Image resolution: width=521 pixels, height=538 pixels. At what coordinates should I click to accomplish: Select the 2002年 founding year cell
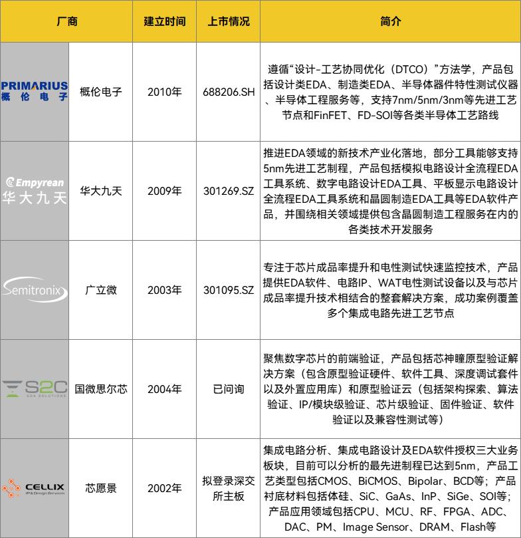[x=165, y=488]
